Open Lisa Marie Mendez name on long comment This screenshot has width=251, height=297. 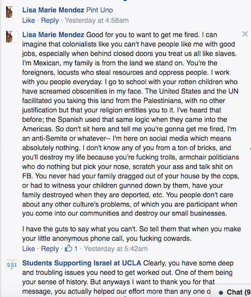[53, 35]
